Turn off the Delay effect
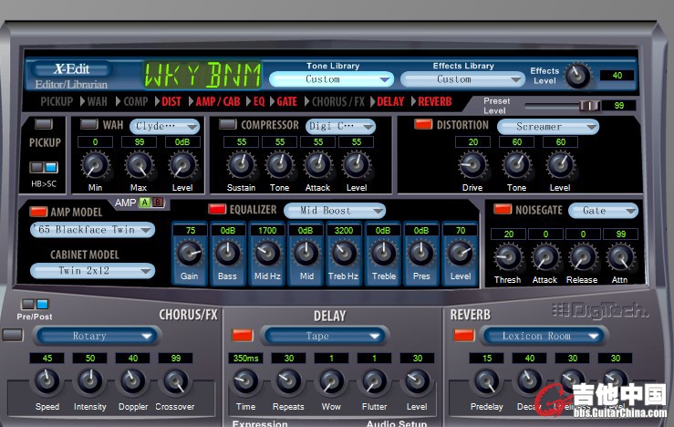This screenshot has height=427, width=674. coord(243,336)
